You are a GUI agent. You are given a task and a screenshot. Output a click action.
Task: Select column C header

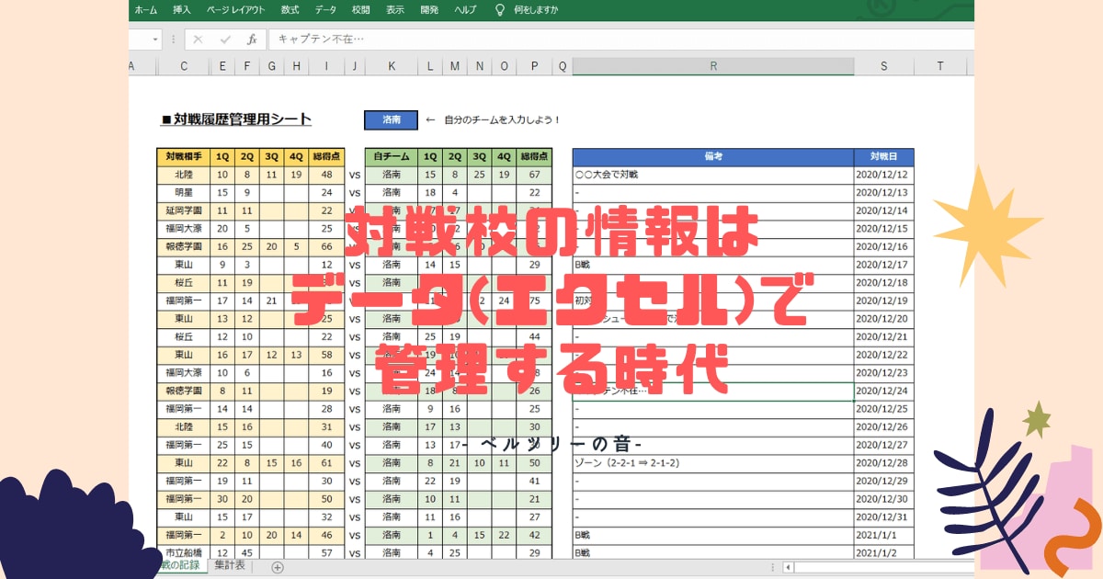click(184, 66)
